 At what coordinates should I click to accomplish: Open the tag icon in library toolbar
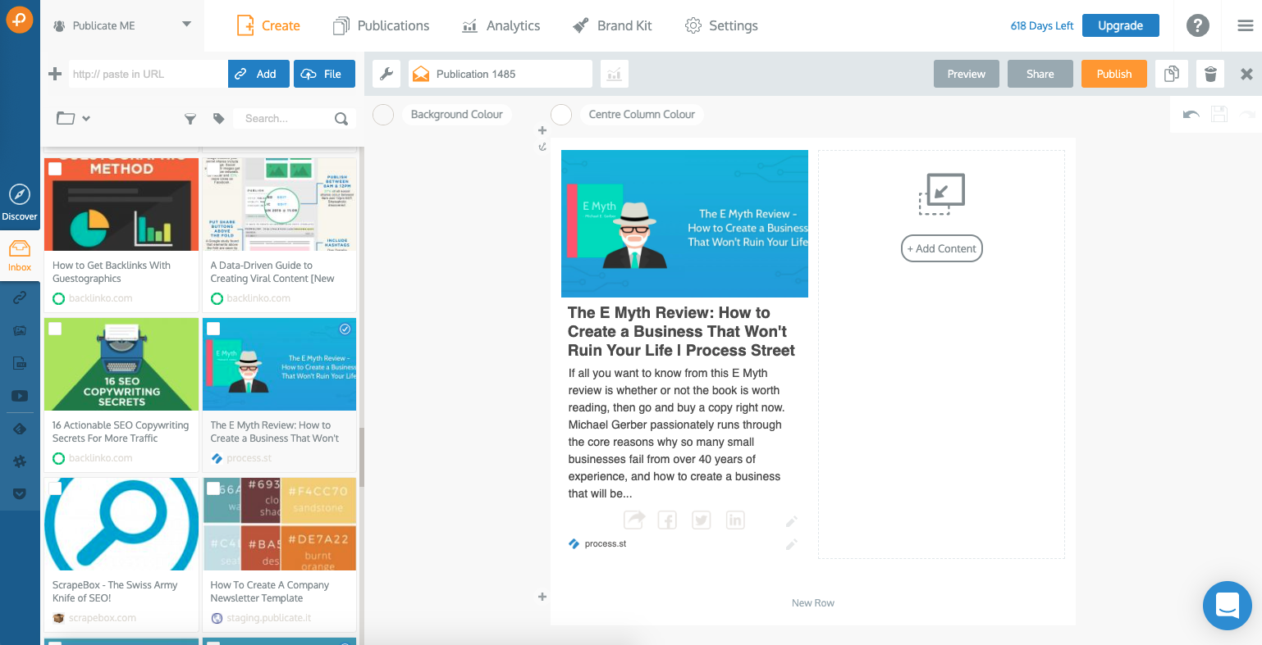point(218,119)
